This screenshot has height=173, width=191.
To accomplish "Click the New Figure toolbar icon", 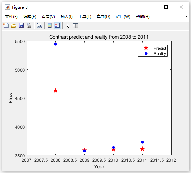I will click(6, 25).
